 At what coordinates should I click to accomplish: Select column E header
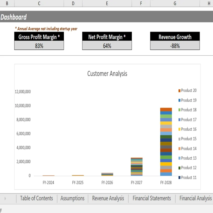[x=107, y=4]
